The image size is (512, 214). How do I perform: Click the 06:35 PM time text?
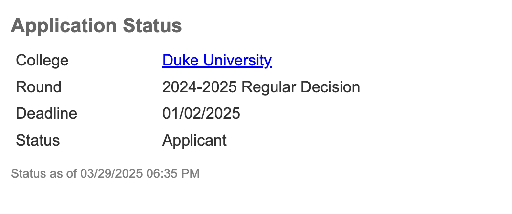point(173,173)
